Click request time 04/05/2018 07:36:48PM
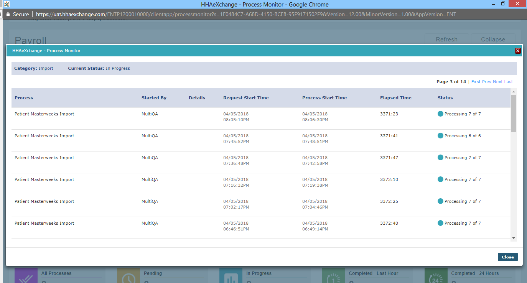527x283 pixels. click(x=236, y=161)
